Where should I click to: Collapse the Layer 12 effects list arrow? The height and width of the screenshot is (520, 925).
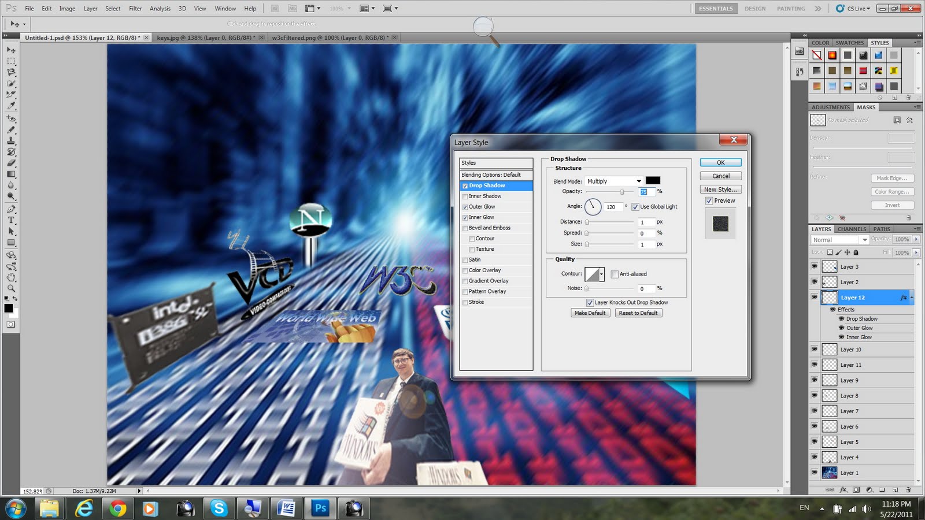point(912,298)
